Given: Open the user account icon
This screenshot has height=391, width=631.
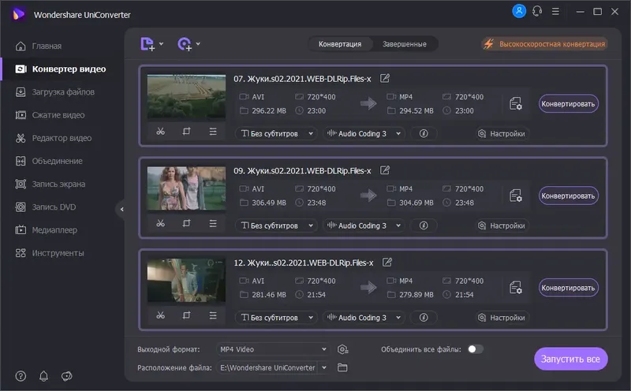Looking at the screenshot, I should click(x=519, y=11).
